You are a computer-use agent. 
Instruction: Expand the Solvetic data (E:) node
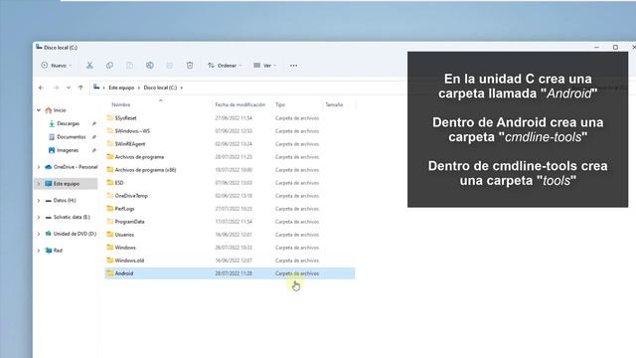(x=39, y=217)
